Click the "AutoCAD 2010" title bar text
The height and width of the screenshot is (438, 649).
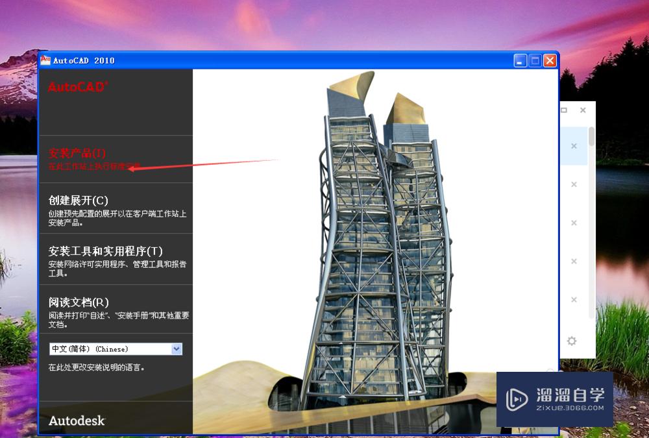pos(84,60)
